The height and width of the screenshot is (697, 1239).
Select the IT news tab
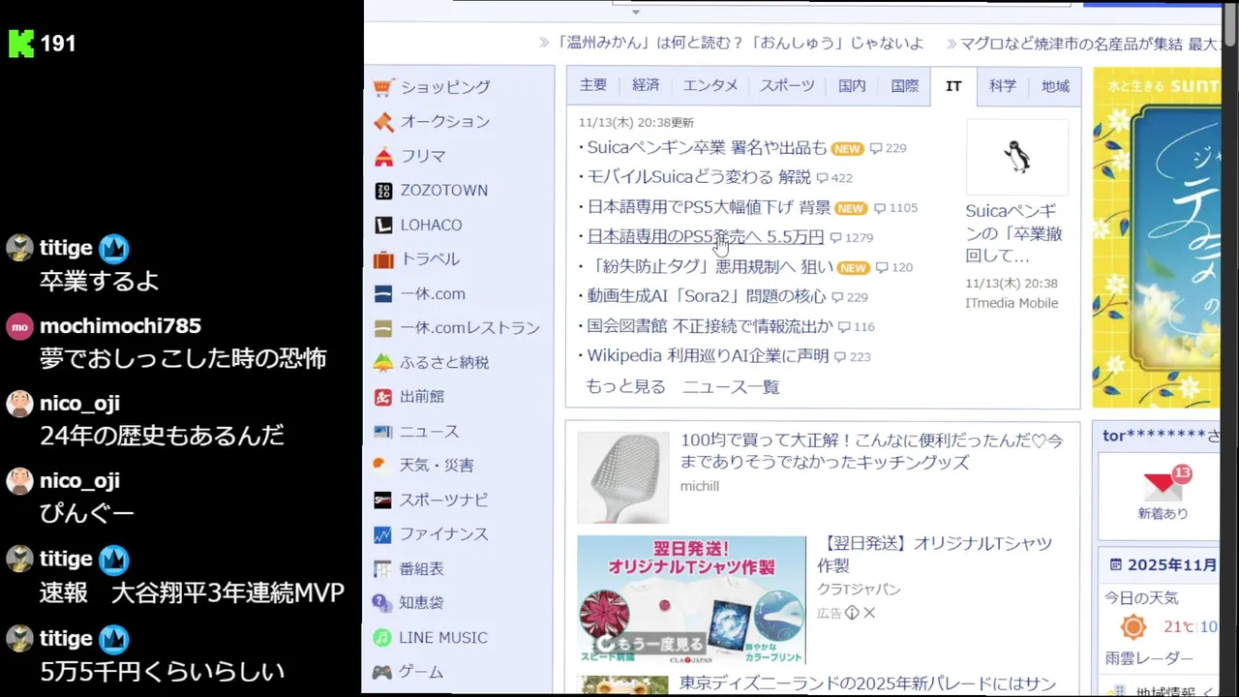coord(953,85)
